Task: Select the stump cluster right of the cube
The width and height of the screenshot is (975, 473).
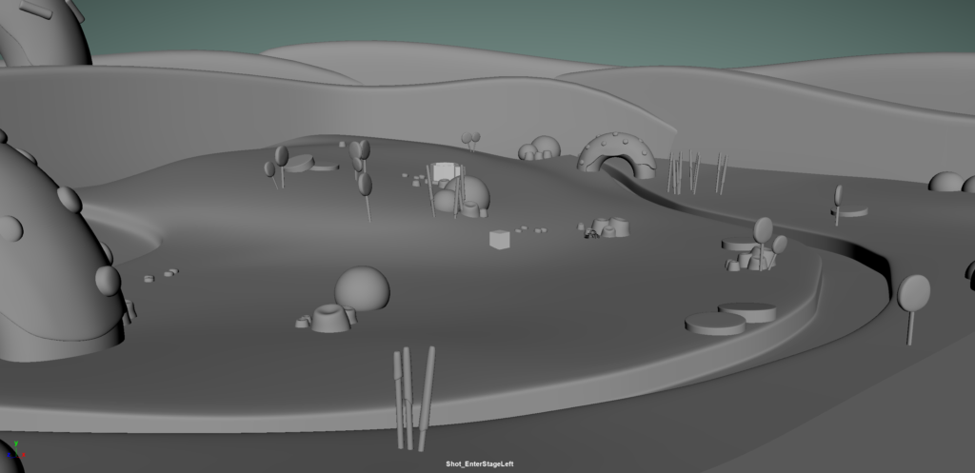Action: tap(611, 227)
